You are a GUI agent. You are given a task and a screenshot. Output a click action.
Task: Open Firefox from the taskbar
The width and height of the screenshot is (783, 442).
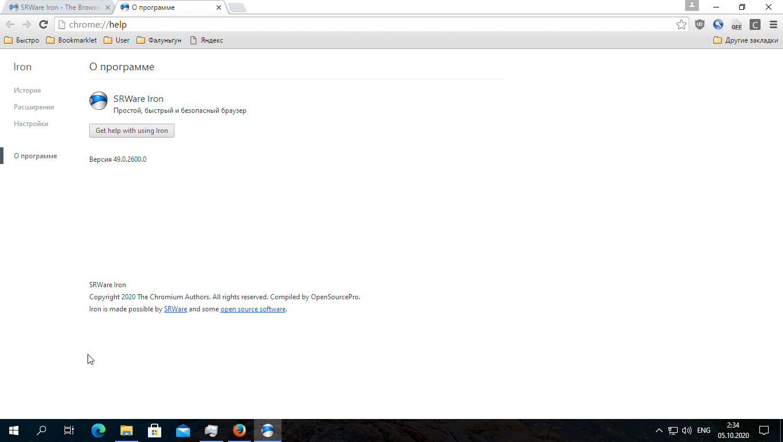point(239,430)
